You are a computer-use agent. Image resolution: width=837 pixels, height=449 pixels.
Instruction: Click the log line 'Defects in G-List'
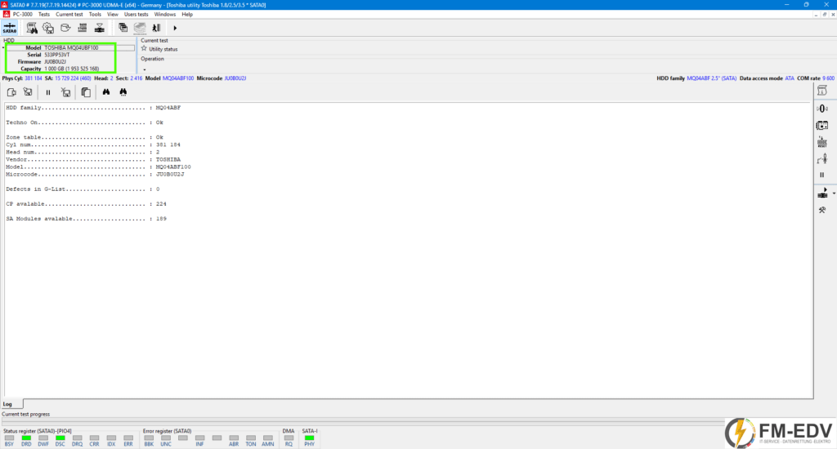[x=83, y=189]
